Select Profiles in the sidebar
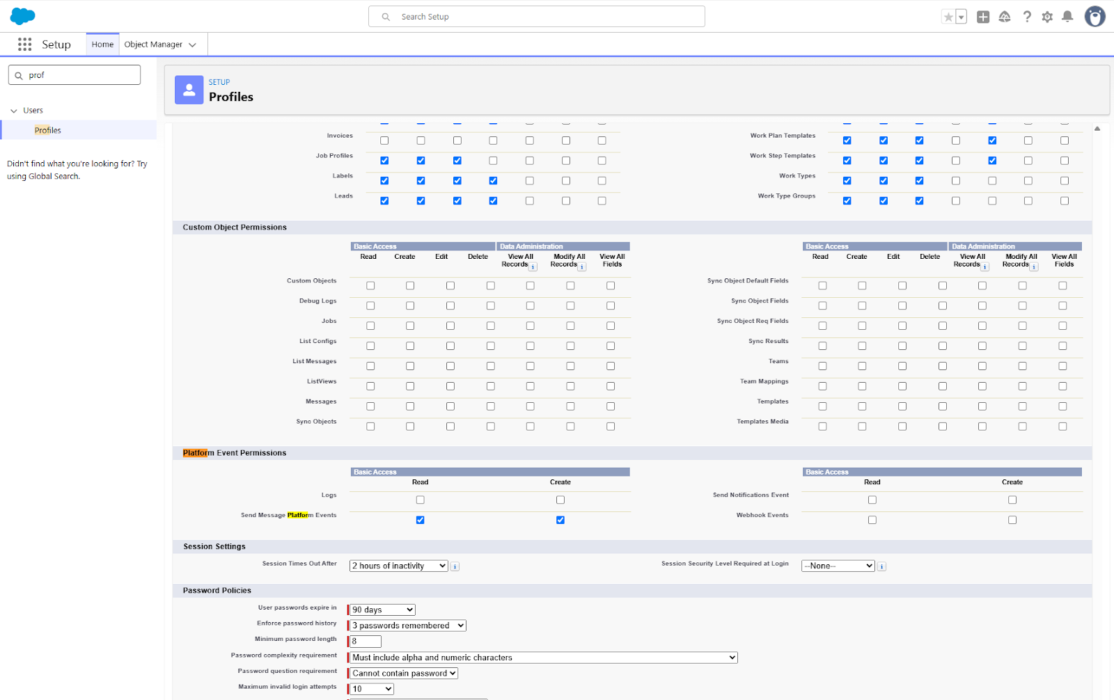The image size is (1114, 700). tap(48, 130)
